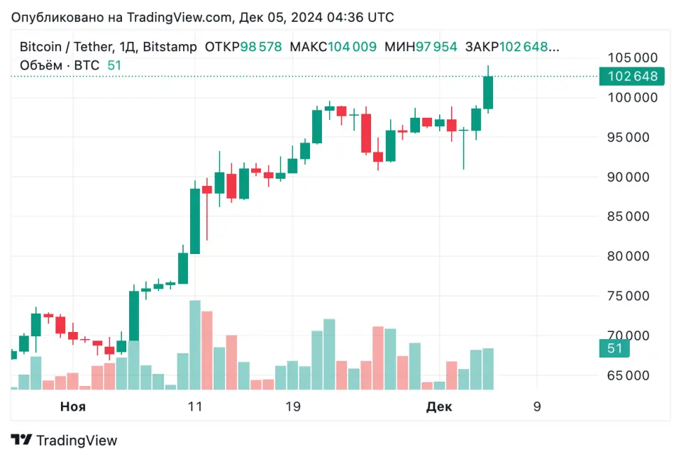Click the 105 000 price scale label
This screenshot has height=459, width=681.
click(x=632, y=57)
